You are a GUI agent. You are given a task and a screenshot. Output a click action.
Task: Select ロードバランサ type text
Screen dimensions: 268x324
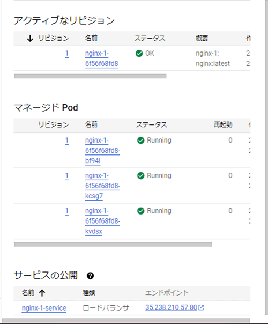pyautogui.click(x=106, y=308)
